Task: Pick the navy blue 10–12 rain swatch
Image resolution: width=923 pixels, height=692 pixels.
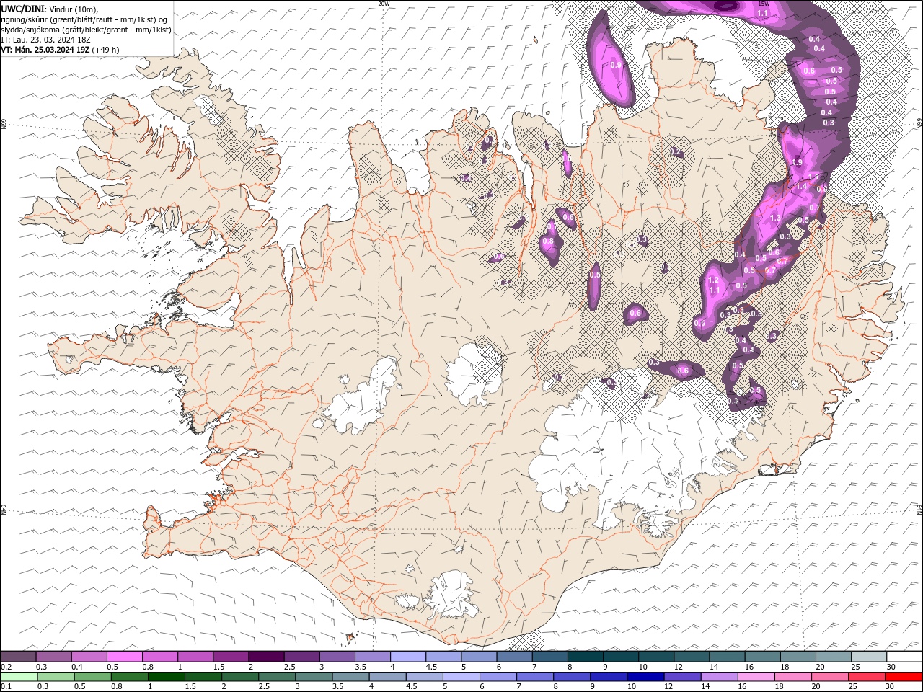Action: click(x=645, y=677)
